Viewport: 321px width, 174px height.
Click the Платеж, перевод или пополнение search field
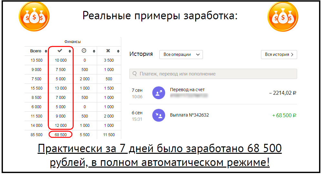[213, 74]
